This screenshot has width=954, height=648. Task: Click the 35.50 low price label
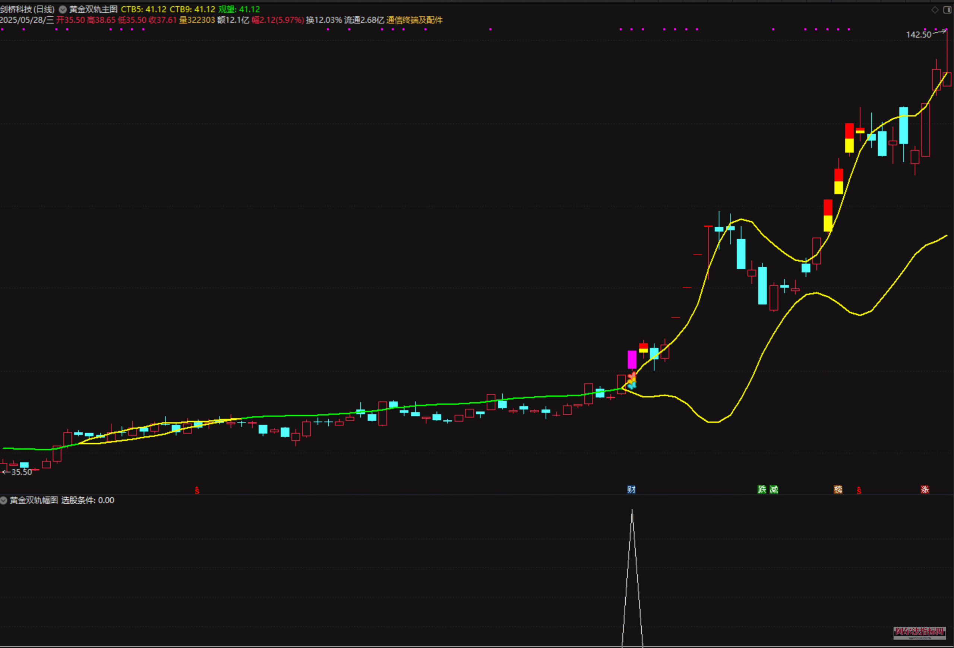tap(21, 472)
